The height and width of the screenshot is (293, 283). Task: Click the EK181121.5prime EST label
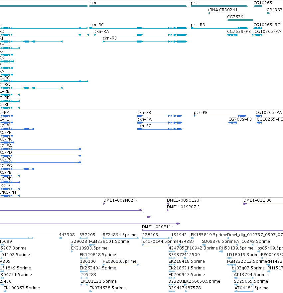point(98,281)
